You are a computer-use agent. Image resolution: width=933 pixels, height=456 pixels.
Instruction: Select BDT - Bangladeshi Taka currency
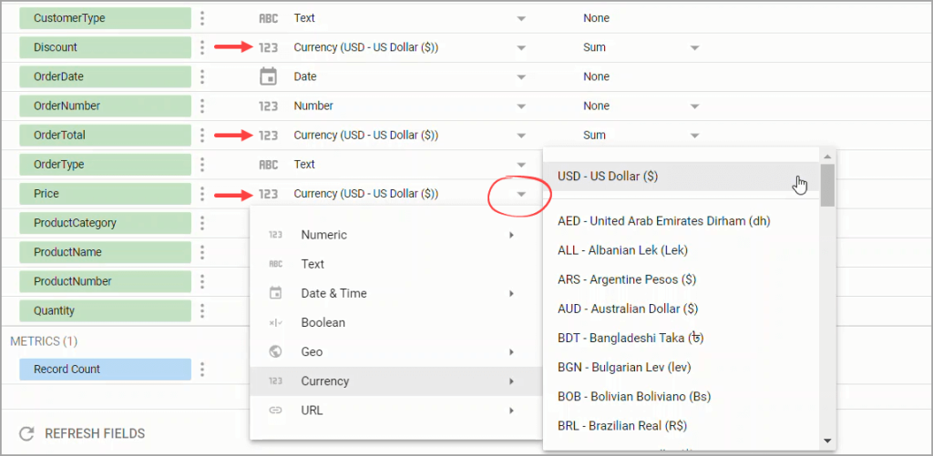pyautogui.click(x=682, y=339)
